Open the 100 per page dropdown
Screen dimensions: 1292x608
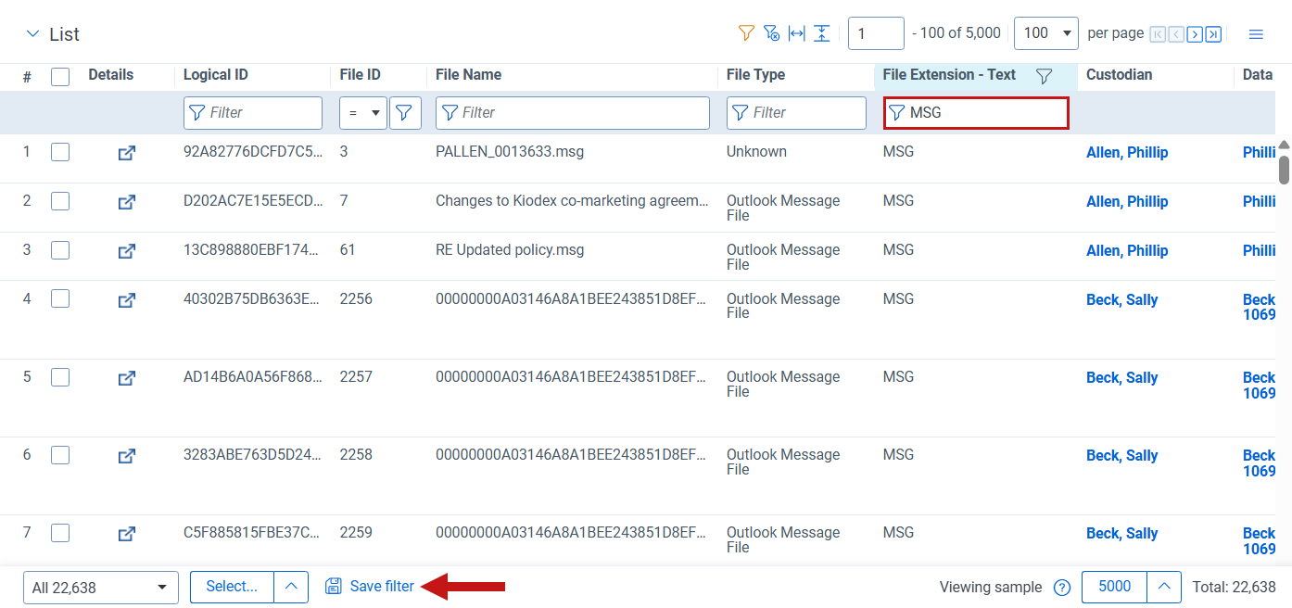pyautogui.click(x=1045, y=33)
